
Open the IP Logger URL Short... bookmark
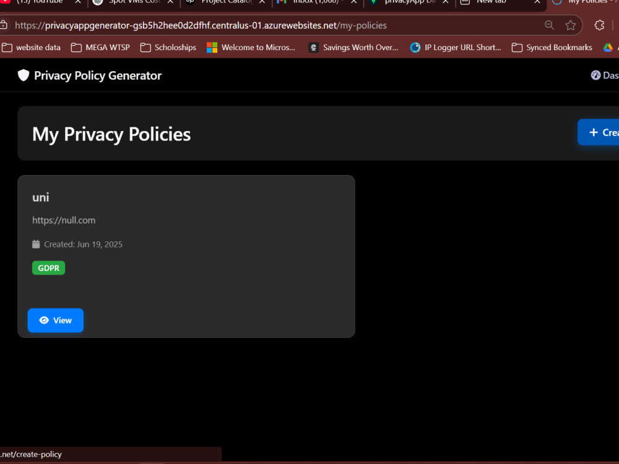tap(456, 48)
